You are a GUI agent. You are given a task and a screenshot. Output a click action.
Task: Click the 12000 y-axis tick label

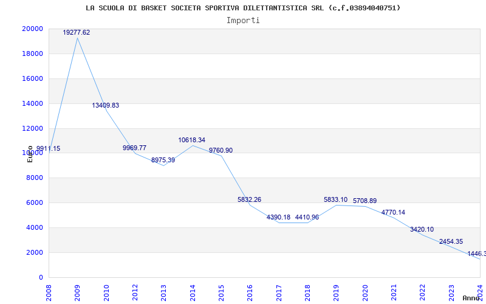pos(33,128)
